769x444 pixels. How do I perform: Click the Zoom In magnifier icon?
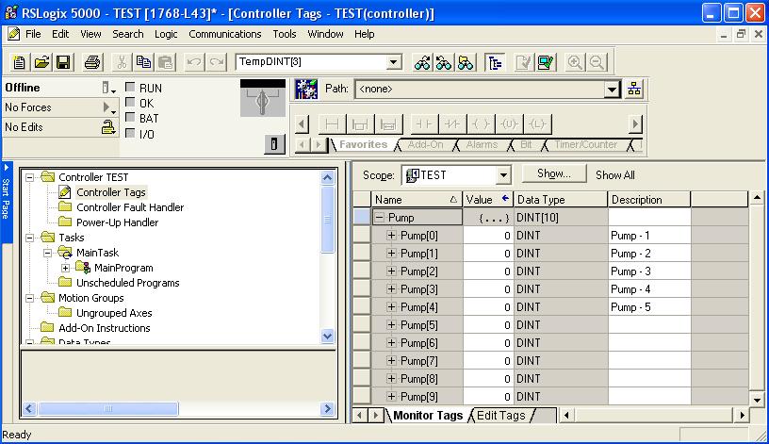[x=574, y=62]
